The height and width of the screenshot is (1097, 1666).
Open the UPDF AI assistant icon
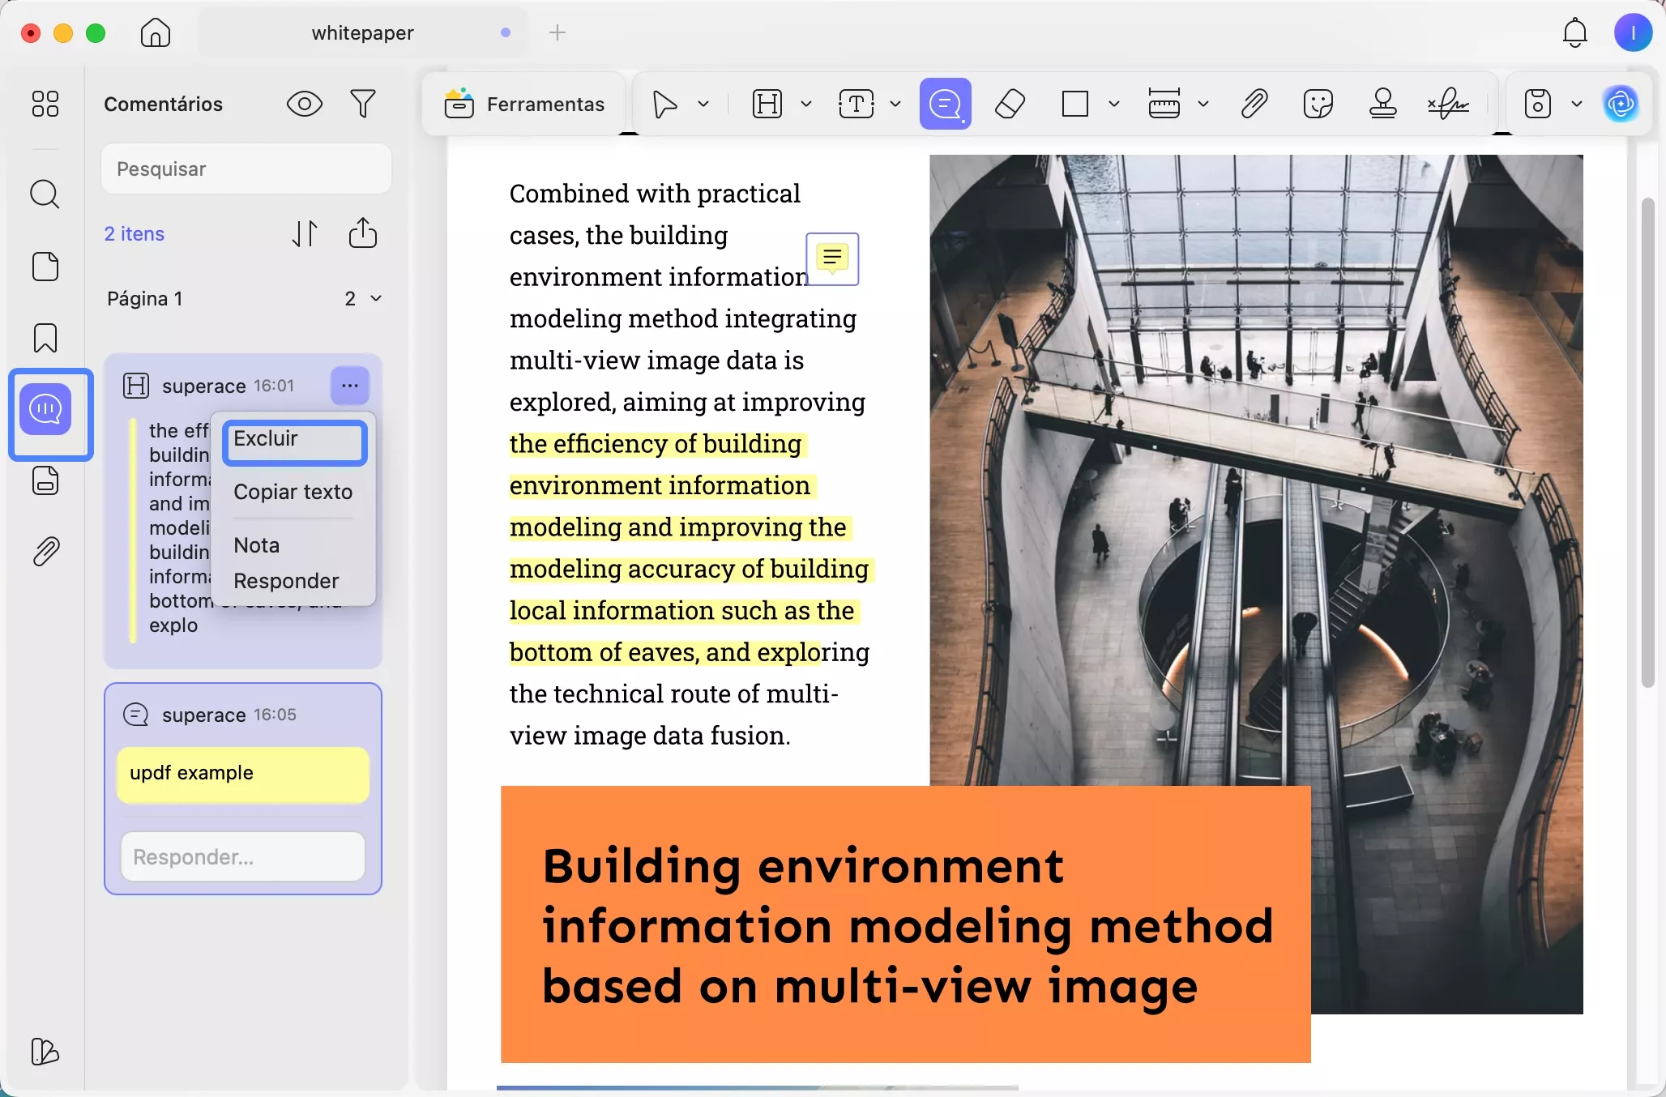[1621, 104]
